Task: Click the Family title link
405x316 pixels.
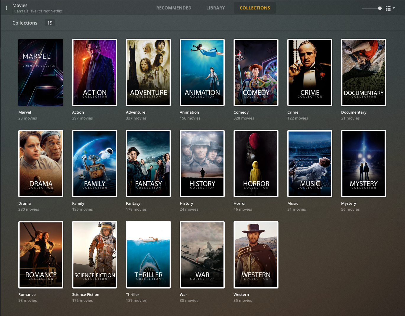Action: [x=78, y=204]
